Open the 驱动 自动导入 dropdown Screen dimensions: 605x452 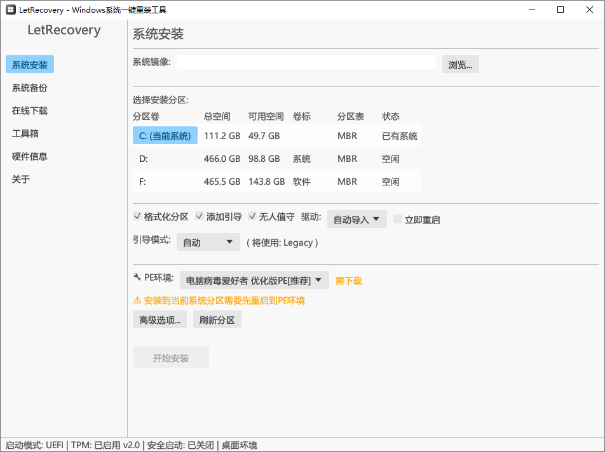click(x=357, y=218)
